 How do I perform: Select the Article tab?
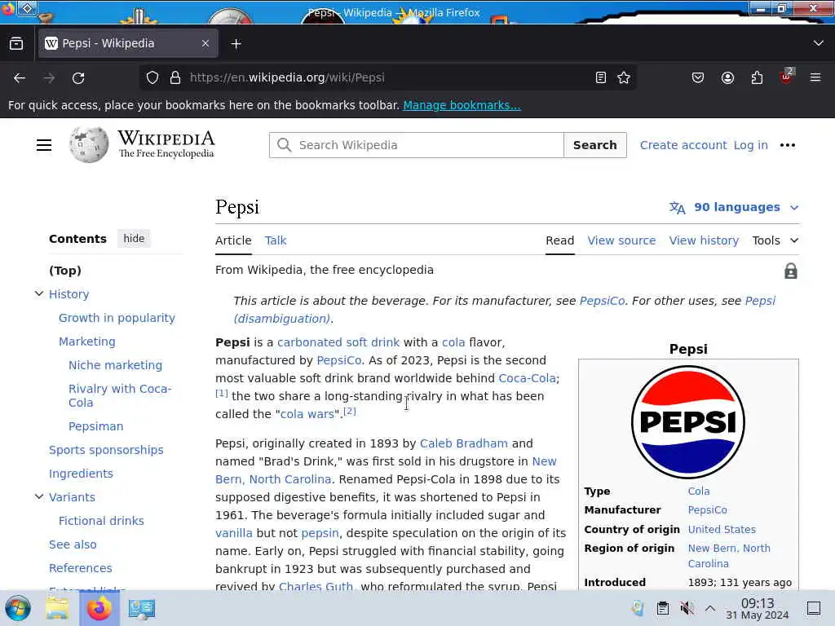click(x=233, y=240)
